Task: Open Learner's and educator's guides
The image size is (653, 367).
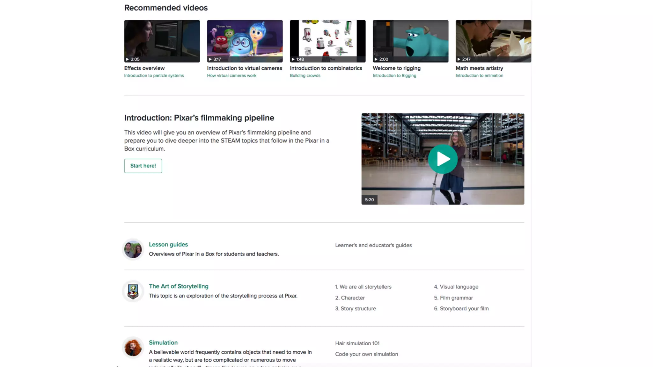Action: pos(373,245)
